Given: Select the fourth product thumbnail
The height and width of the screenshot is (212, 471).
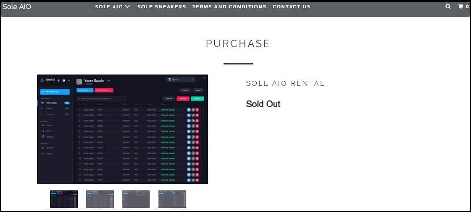Looking at the screenshot, I should tap(172, 199).
